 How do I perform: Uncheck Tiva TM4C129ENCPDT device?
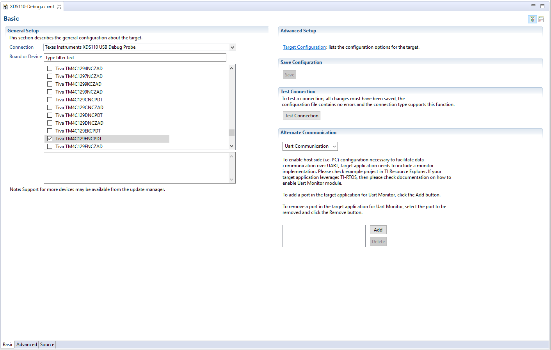pos(50,138)
